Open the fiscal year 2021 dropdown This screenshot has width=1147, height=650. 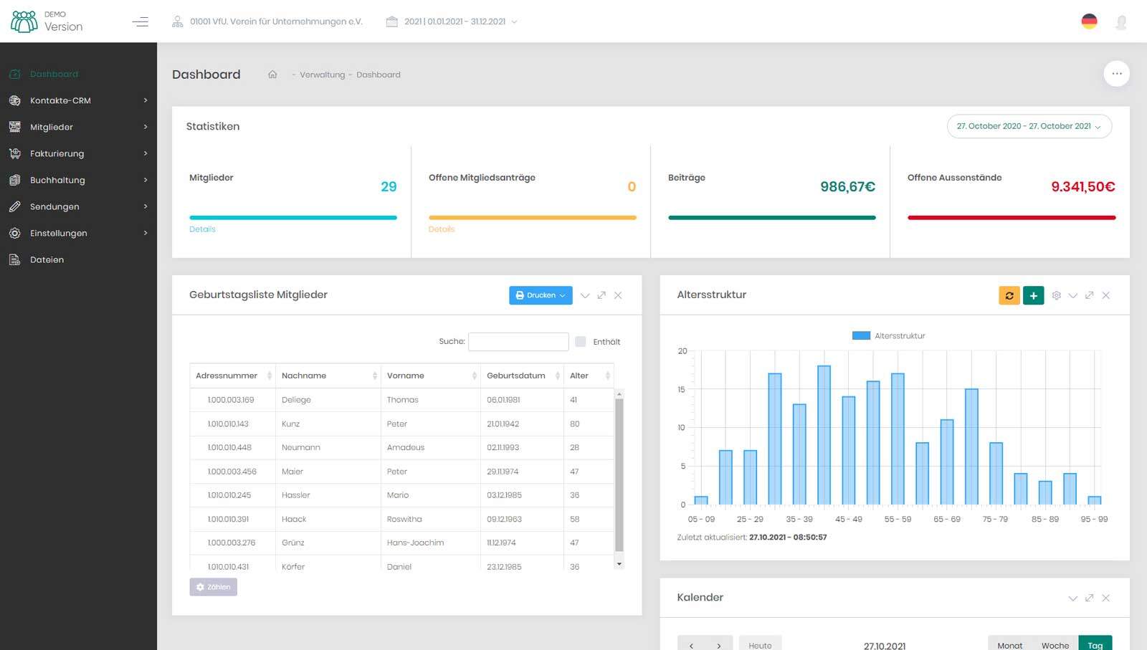(x=461, y=21)
